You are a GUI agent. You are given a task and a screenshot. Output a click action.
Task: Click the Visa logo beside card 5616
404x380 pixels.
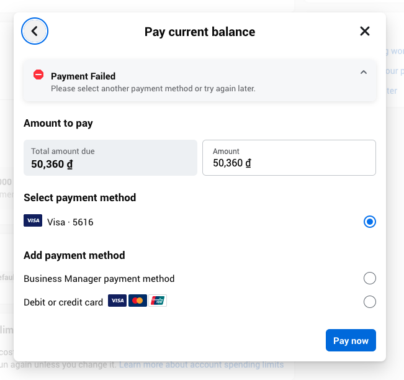(33, 221)
